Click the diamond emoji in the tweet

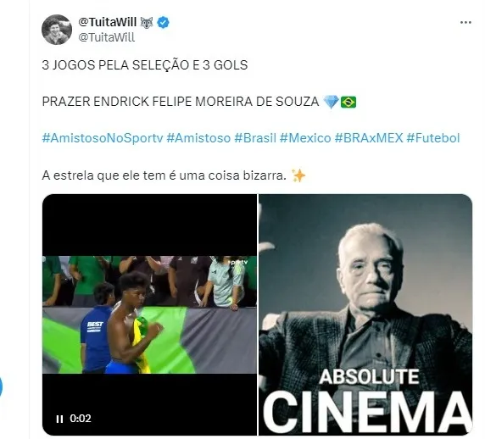(331, 102)
